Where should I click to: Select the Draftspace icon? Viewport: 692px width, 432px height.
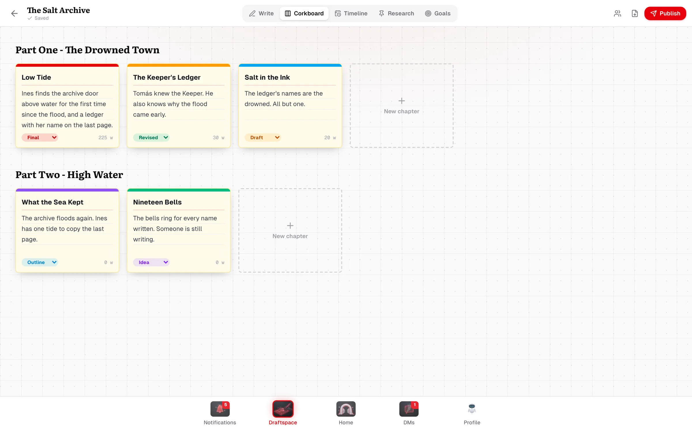coord(283,409)
